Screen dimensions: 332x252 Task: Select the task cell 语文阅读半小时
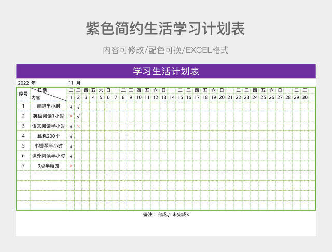[x=48, y=126]
